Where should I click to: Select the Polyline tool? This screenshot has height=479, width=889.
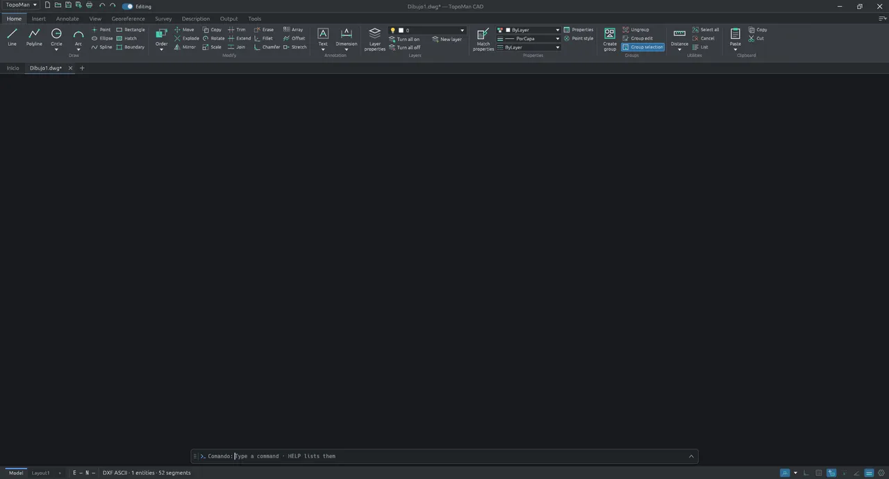point(34,37)
